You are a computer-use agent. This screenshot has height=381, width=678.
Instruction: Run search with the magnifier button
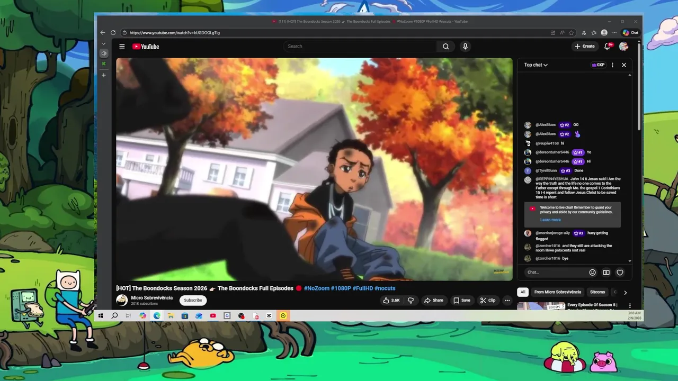pos(446,46)
